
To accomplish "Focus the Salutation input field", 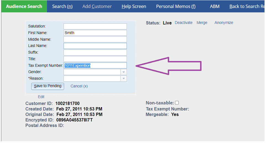I will [x=95, y=26].
